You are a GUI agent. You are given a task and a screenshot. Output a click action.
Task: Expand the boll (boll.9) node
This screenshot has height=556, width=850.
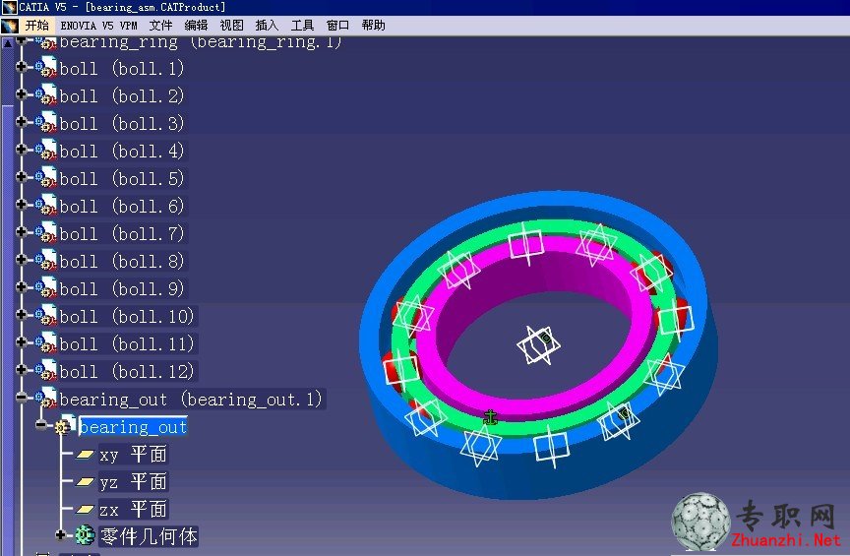point(21,287)
